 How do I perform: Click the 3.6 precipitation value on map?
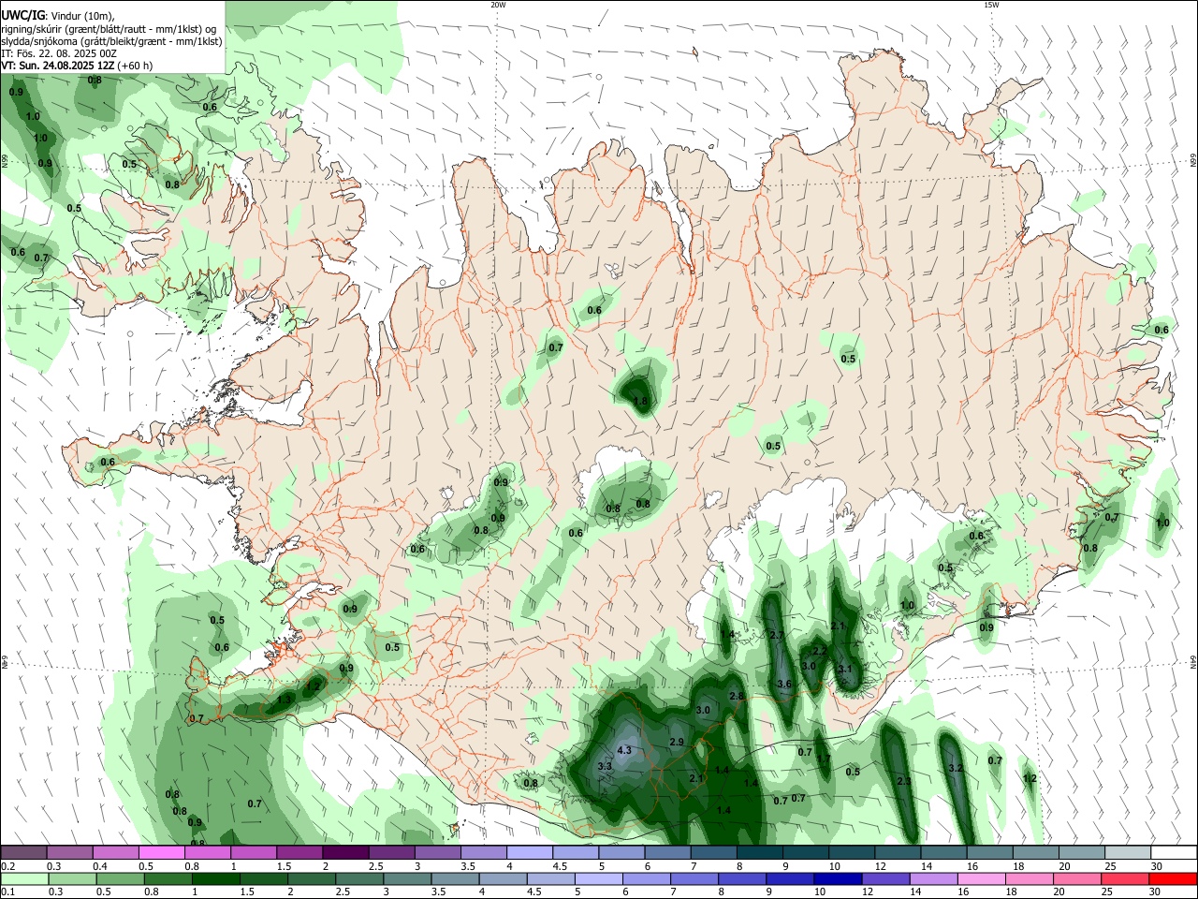click(784, 684)
